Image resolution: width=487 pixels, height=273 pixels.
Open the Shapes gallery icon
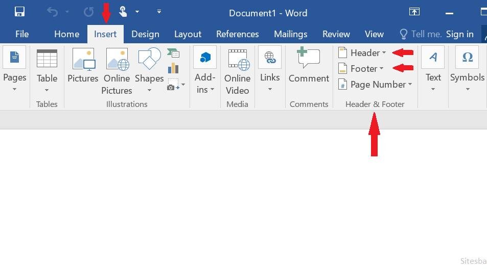click(149, 59)
